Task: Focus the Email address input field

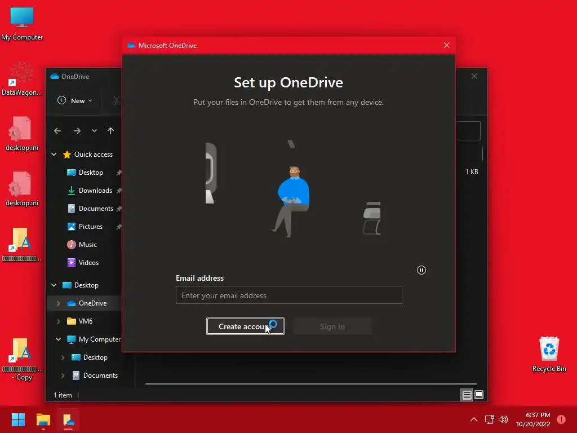Action: click(289, 295)
